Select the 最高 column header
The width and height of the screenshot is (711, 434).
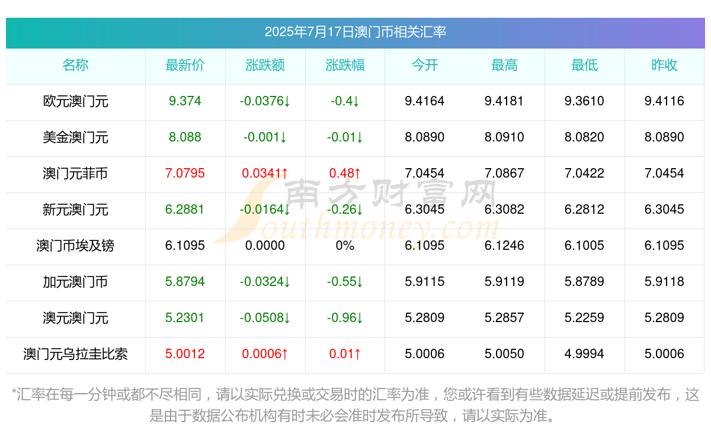coord(505,65)
